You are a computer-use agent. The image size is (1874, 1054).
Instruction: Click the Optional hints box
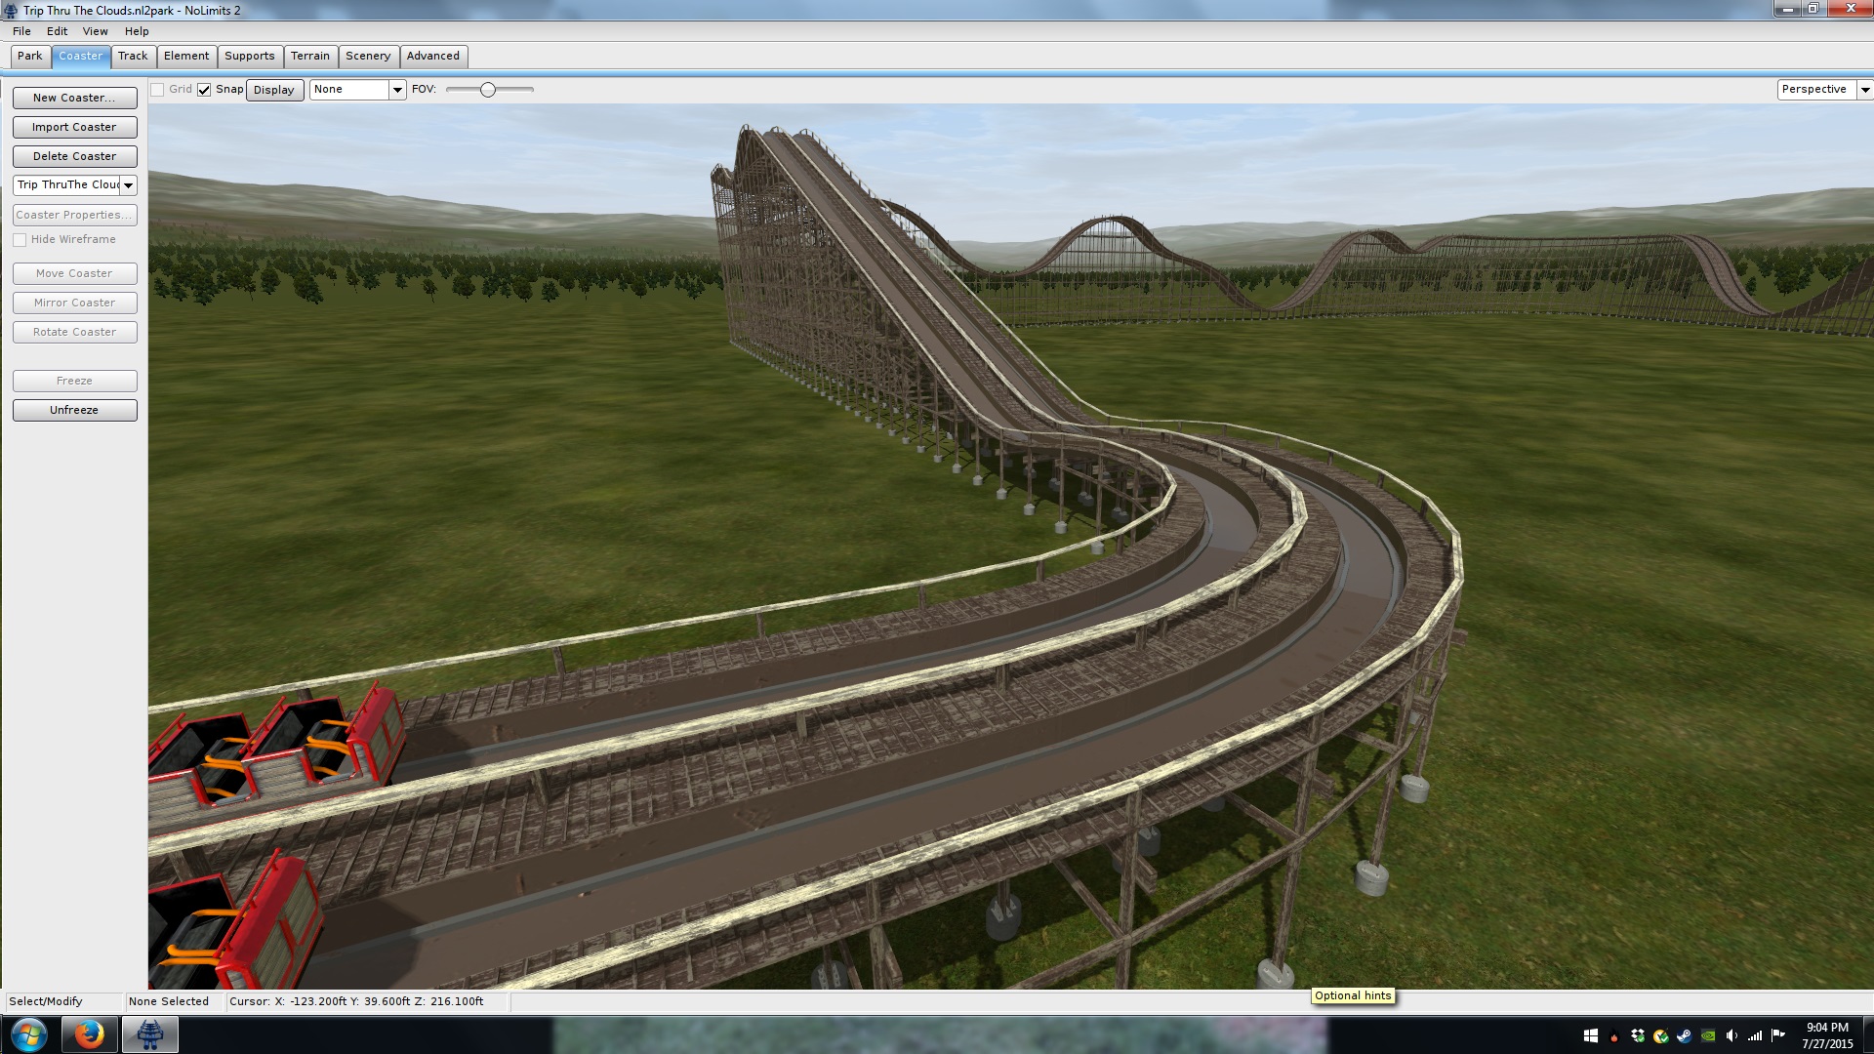[x=1352, y=995]
